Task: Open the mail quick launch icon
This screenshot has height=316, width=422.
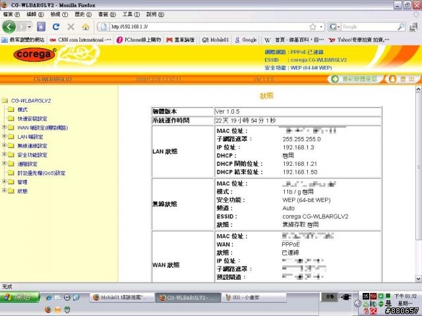Action: click(x=58, y=297)
